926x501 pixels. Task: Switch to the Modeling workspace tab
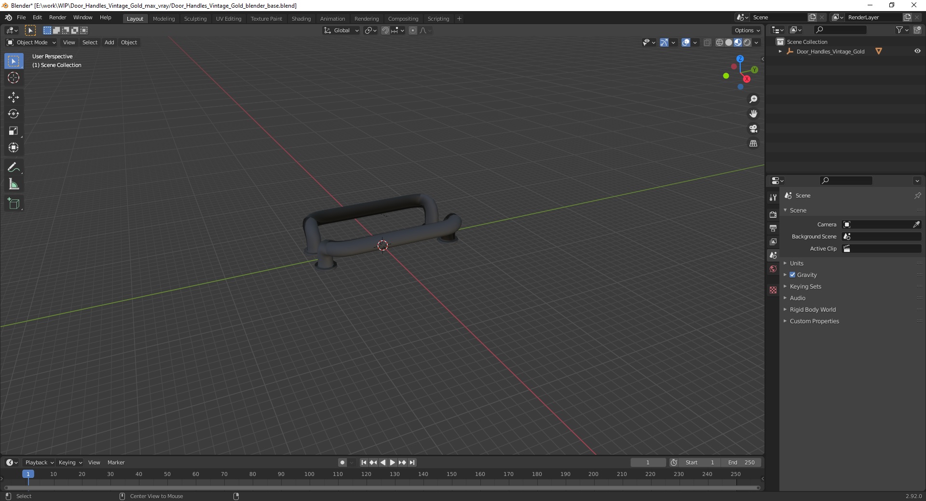pyautogui.click(x=163, y=19)
